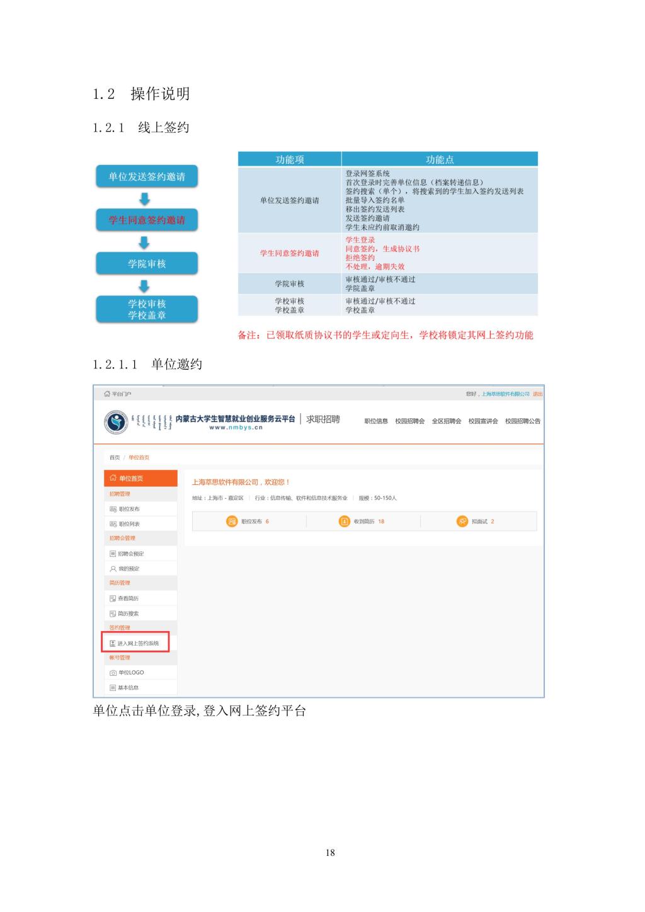Click the camera icon beside 单位LOGO

click(113, 673)
